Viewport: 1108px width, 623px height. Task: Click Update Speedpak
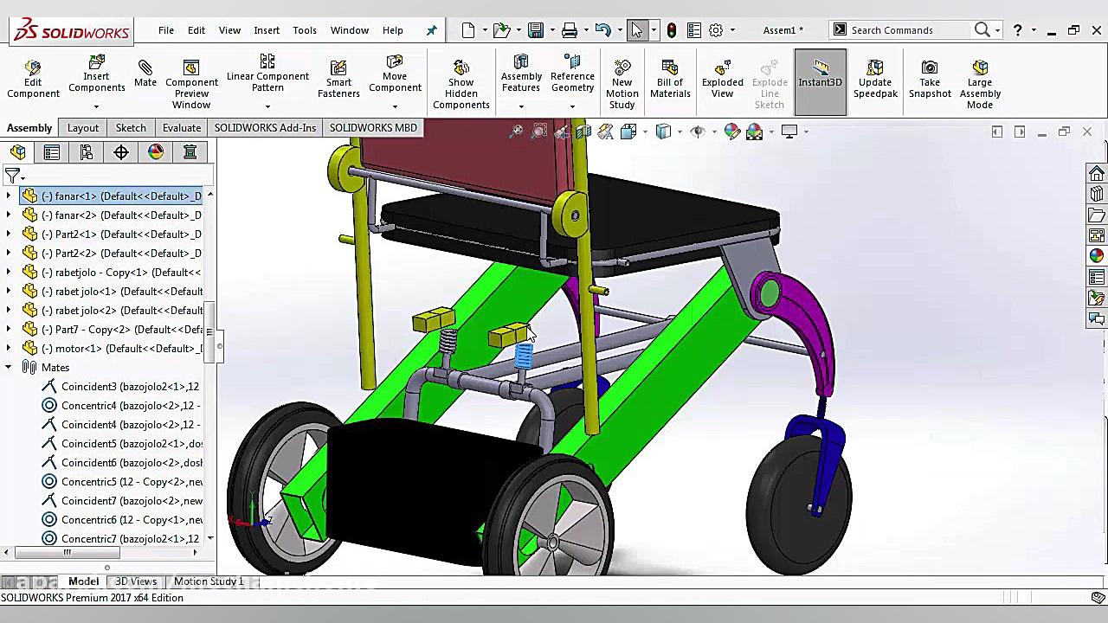tap(875, 79)
